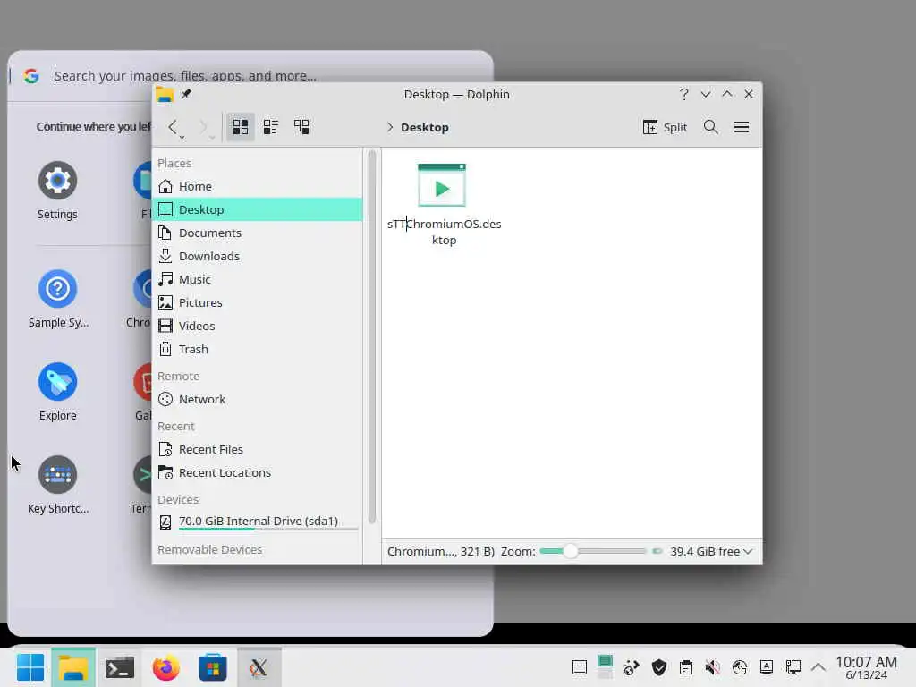Launch Firefox from taskbar

pyautogui.click(x=165, y=667)
